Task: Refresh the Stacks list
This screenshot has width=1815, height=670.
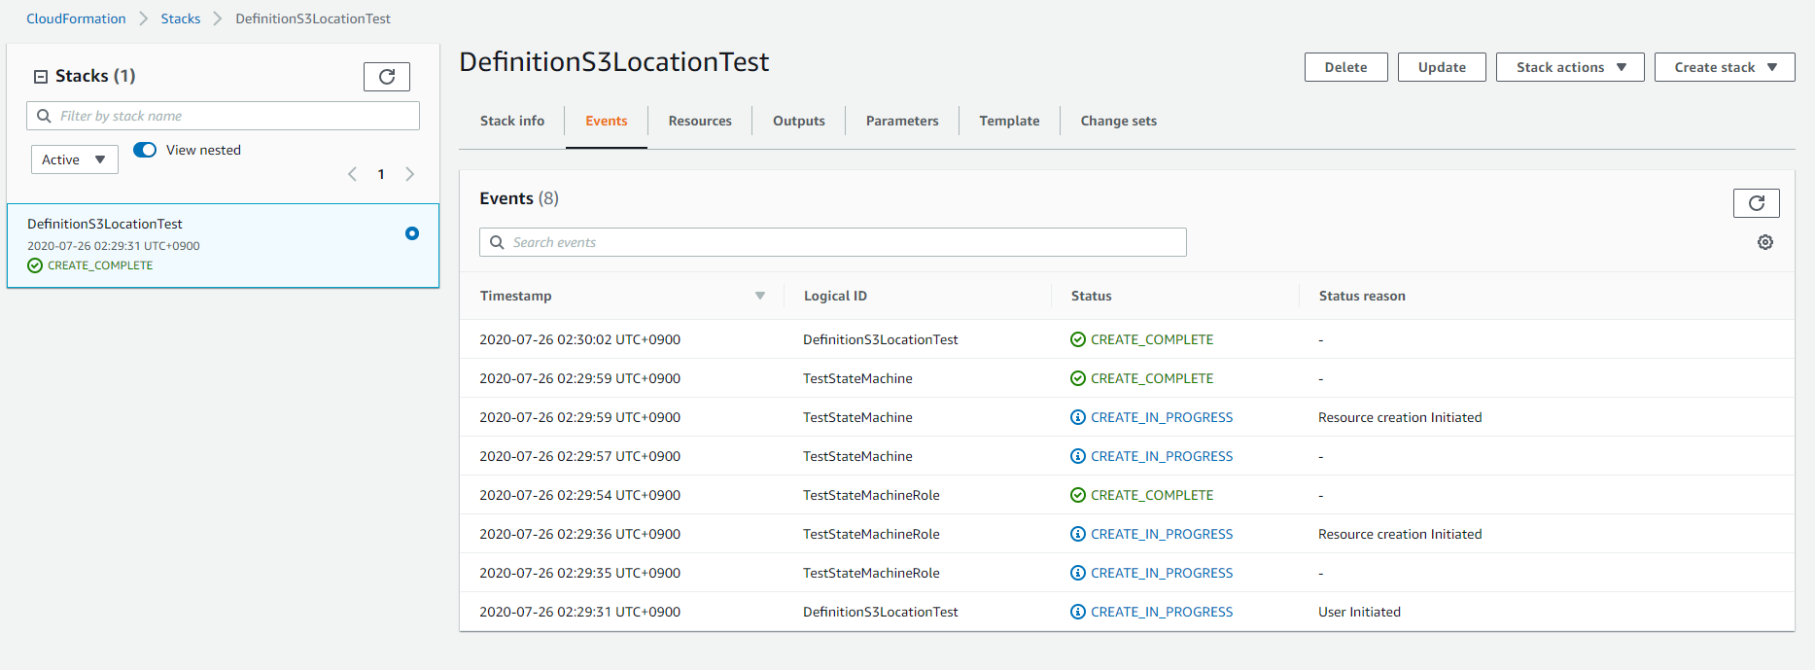Action: point(387,77)
